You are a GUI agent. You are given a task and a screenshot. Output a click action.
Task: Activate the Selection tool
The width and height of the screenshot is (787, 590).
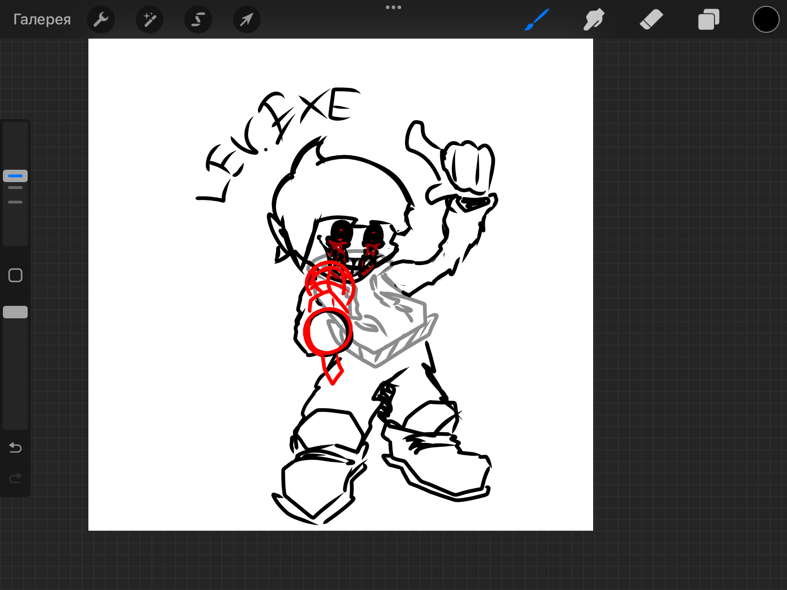click(x=198, y=19)
